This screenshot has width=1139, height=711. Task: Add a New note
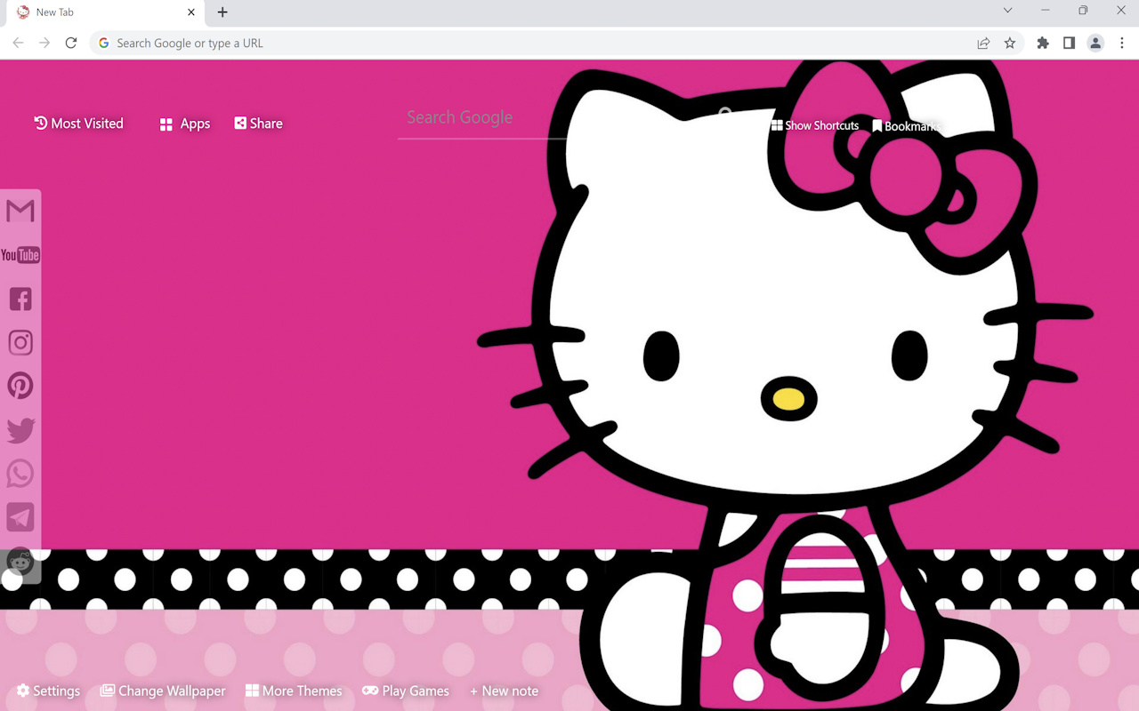(504, 691)
